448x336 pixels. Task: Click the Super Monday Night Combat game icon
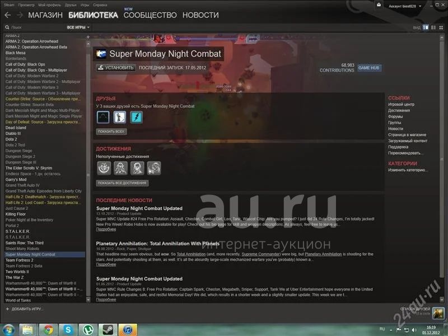coord(101,54)
